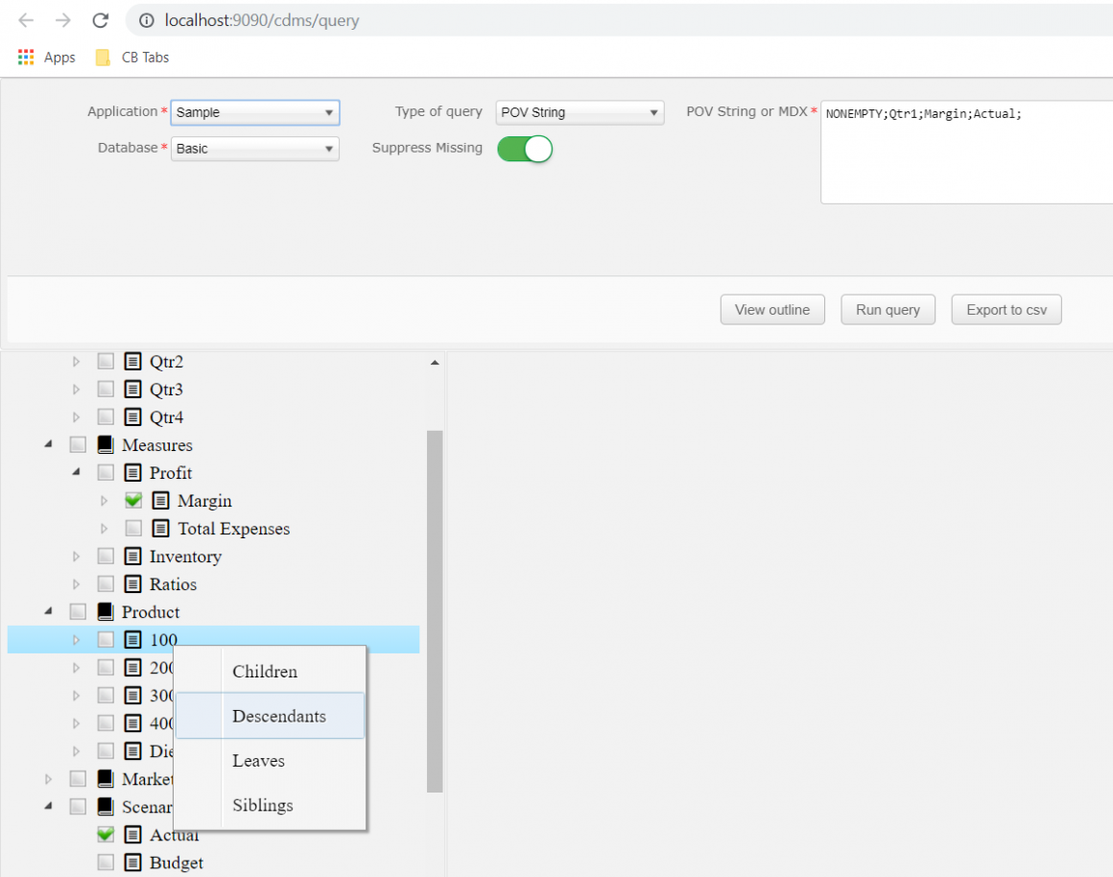
Task: Click the Market dimension book icon
Action: click(x=105, y=778)
